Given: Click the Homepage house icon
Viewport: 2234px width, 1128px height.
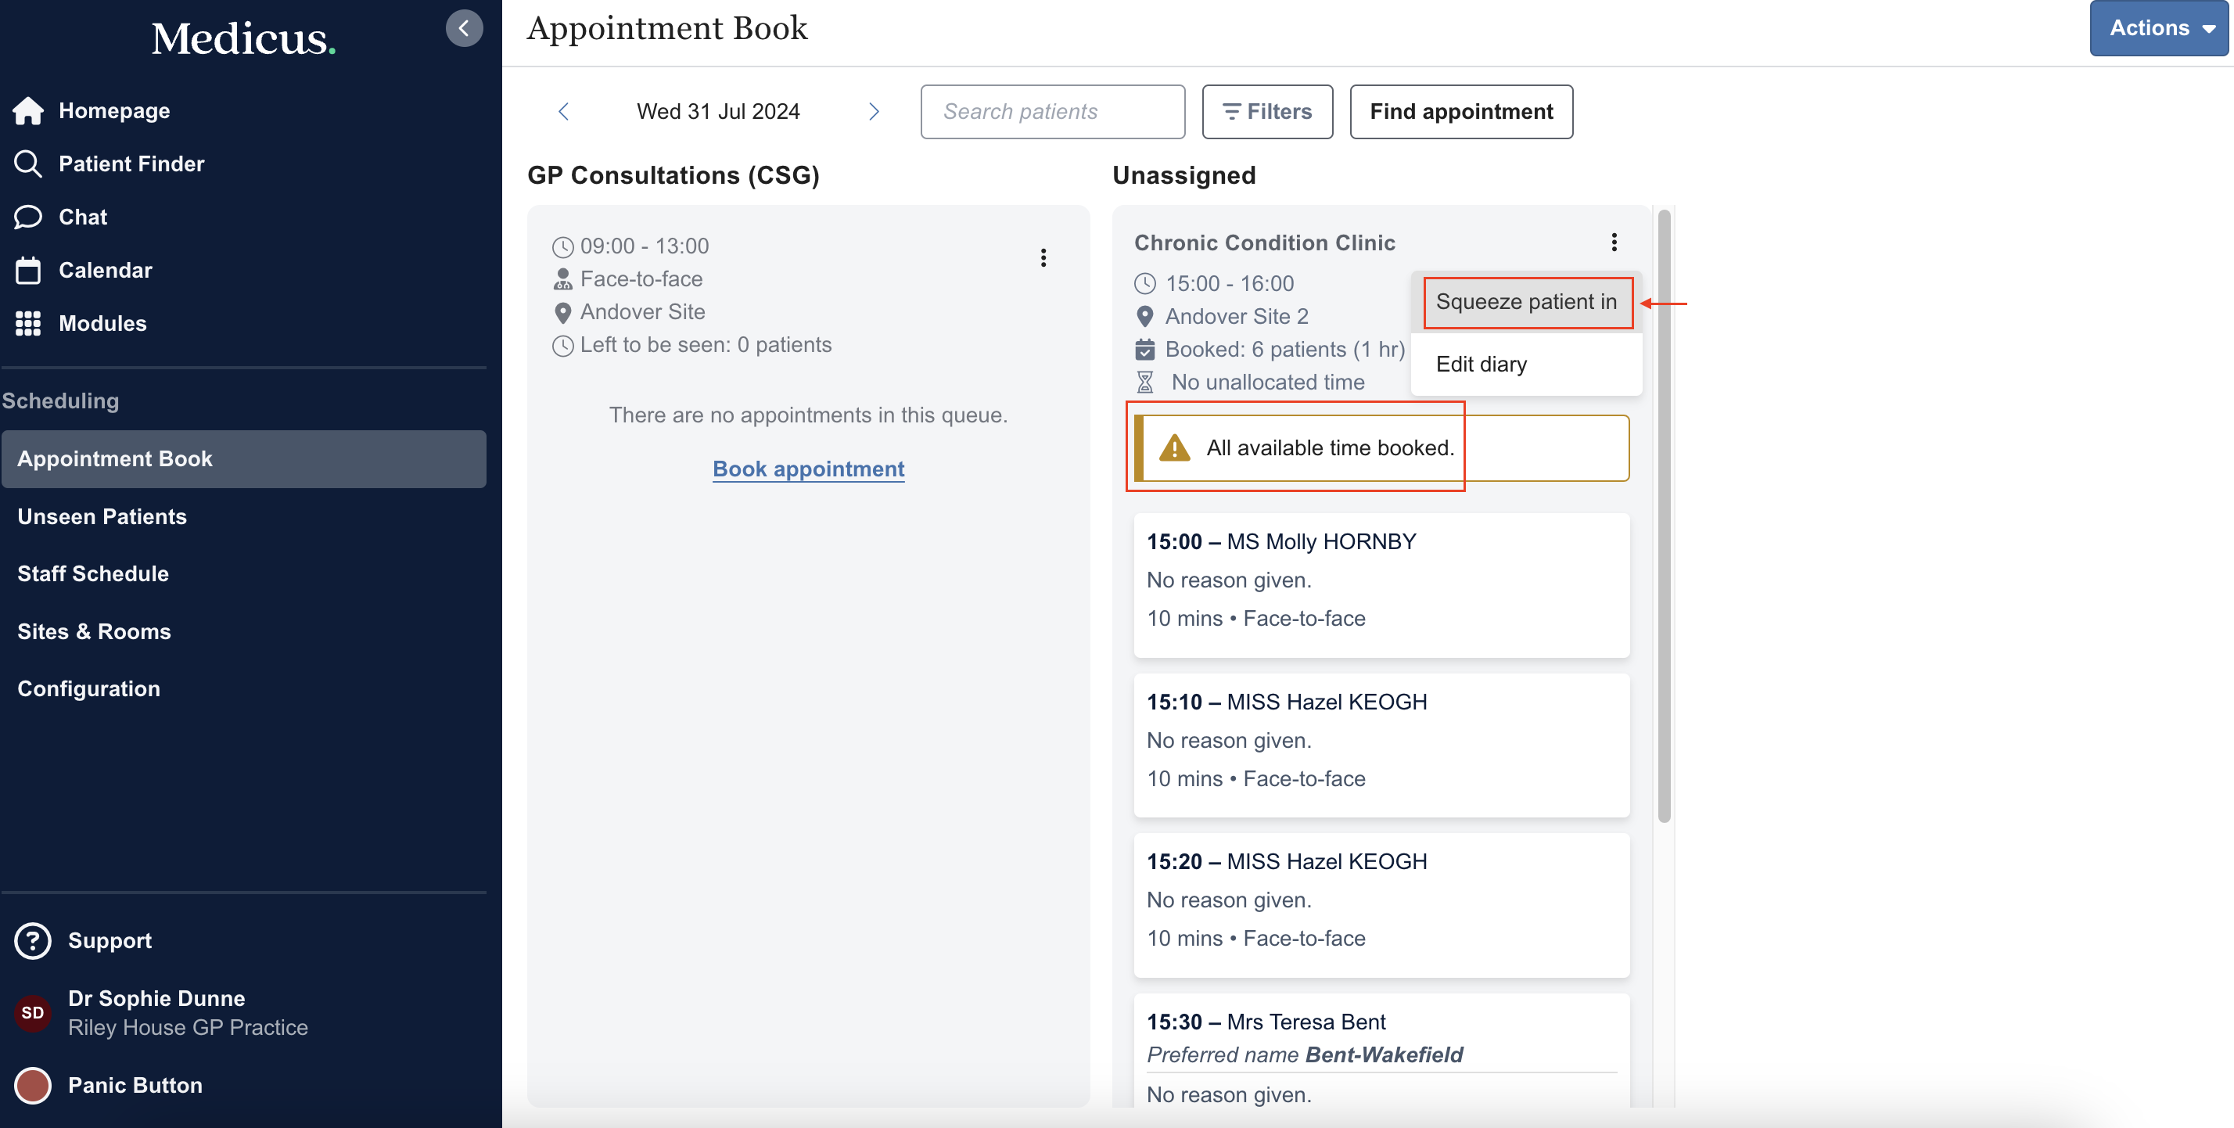Looking at the screenshot, I should tap(27, 111).
